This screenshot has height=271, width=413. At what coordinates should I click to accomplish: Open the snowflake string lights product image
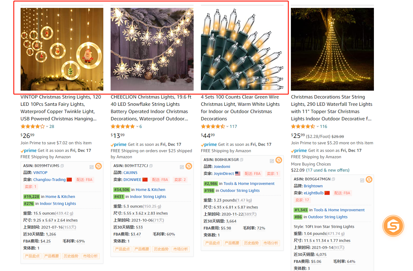152,49
